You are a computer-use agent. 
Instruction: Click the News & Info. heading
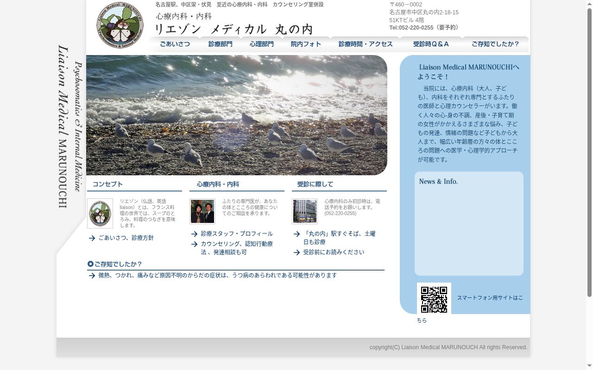pos(438,181)
